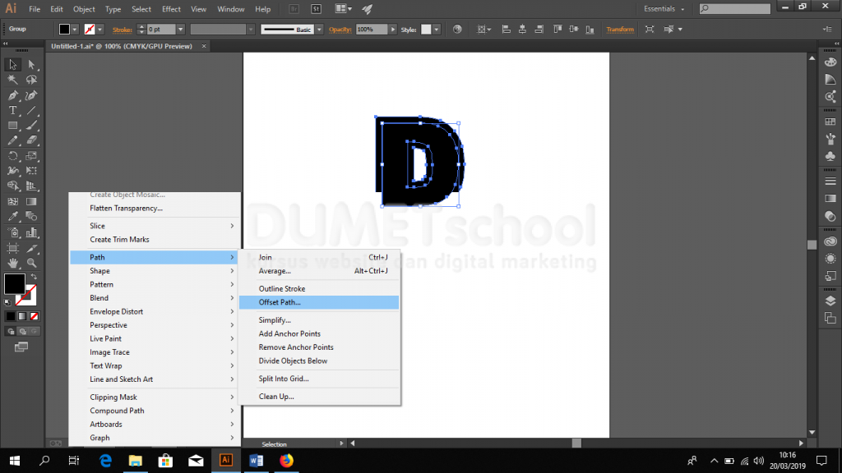Select the Paintbrush tool
Viewport: 842px width, 473px height.
[x=32, y=126]
